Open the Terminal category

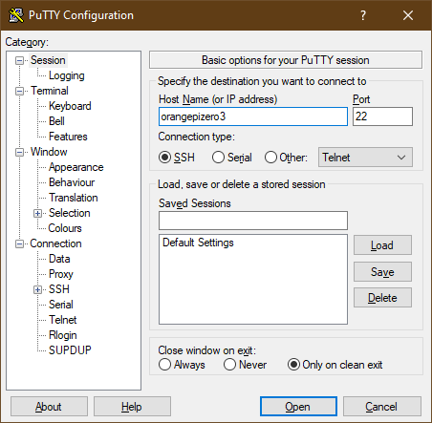[x=50, y=91]
